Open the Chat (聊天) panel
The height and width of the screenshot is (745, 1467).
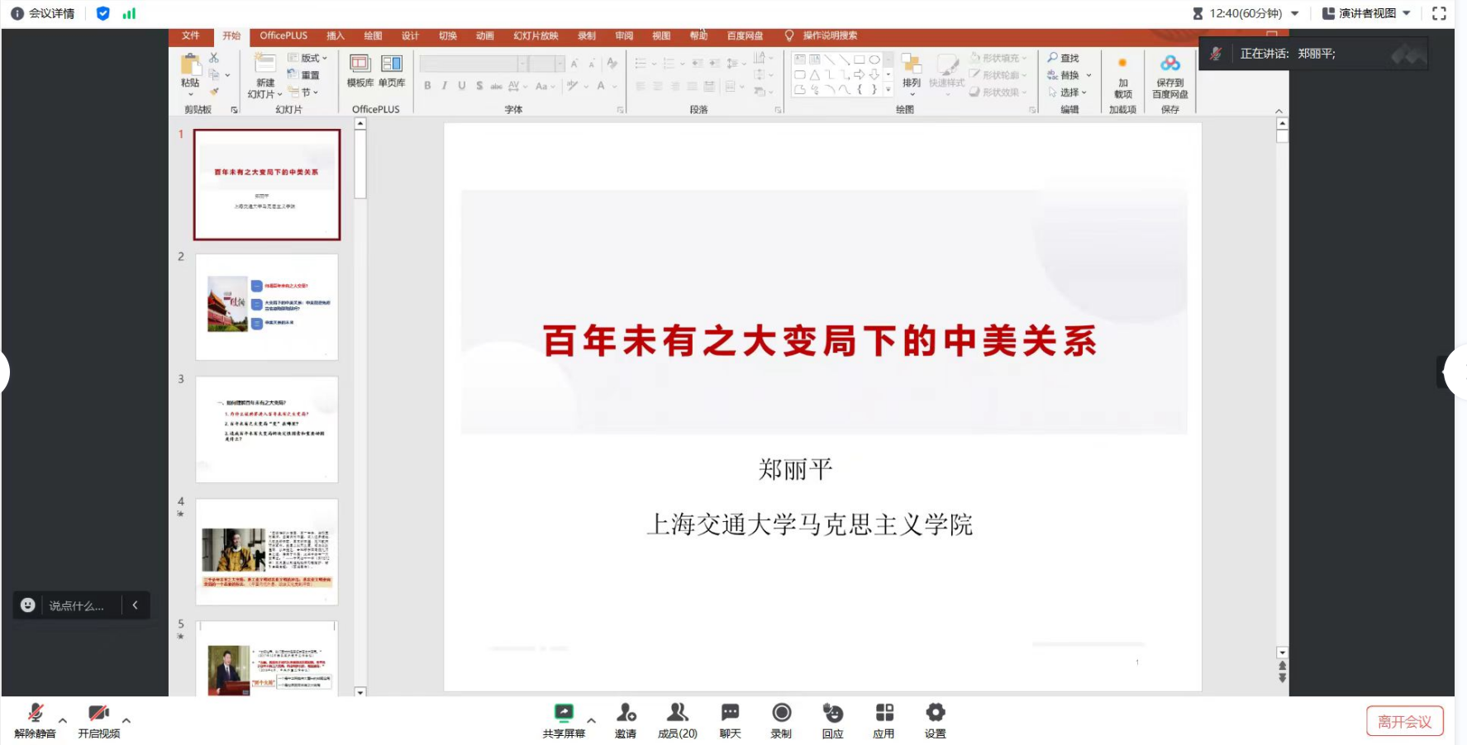coord(730,713)
